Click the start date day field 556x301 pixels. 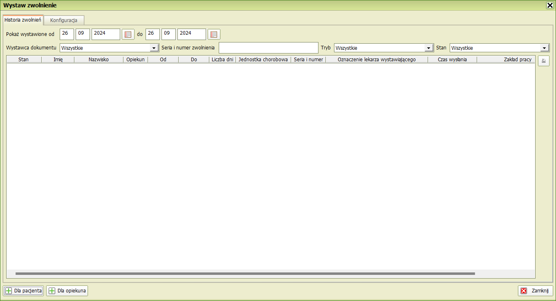point(67,34)
